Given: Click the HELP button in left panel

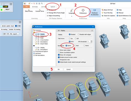Looking at the screenshot, I should coord(7,9).
